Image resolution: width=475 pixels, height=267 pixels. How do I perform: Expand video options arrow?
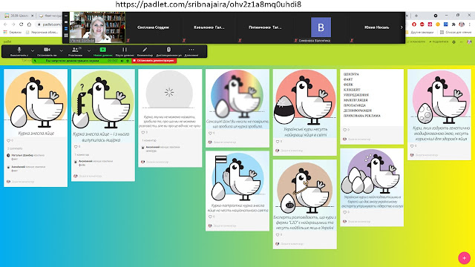(x=61, y=50)
